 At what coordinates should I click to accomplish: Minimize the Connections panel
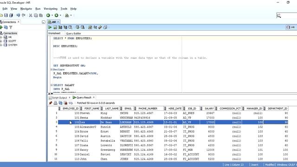point(44,22)
